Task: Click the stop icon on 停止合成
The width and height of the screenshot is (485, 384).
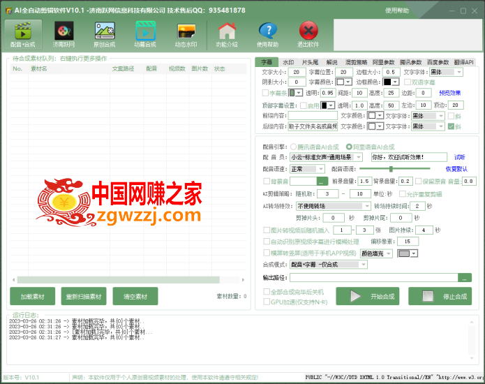Action: pyautogui.click(x=428, y=296)
